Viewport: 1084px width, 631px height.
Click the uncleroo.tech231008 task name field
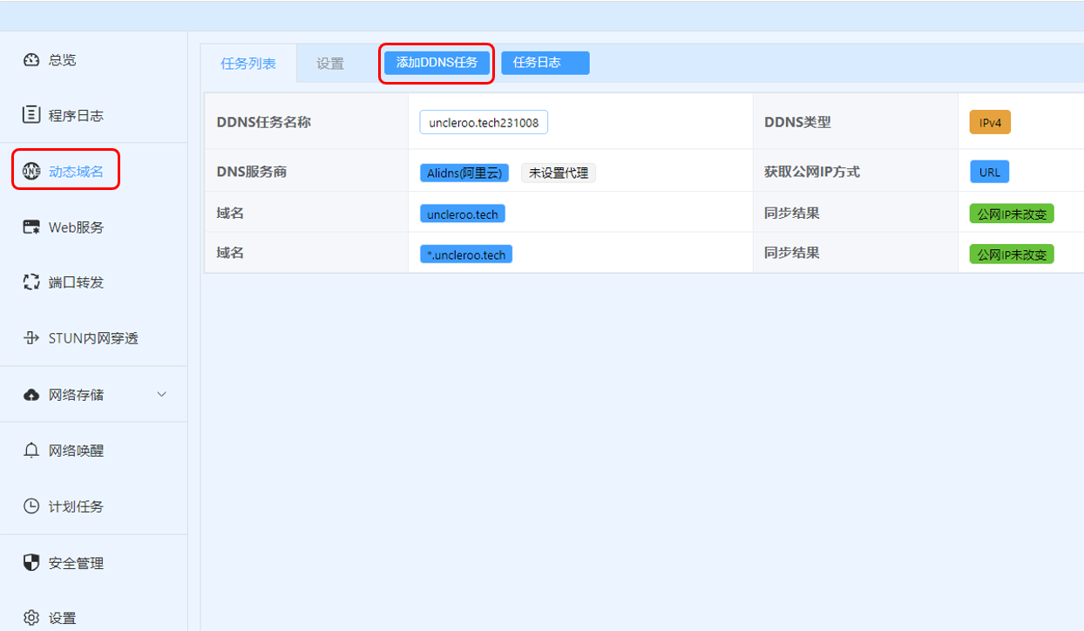484,123
